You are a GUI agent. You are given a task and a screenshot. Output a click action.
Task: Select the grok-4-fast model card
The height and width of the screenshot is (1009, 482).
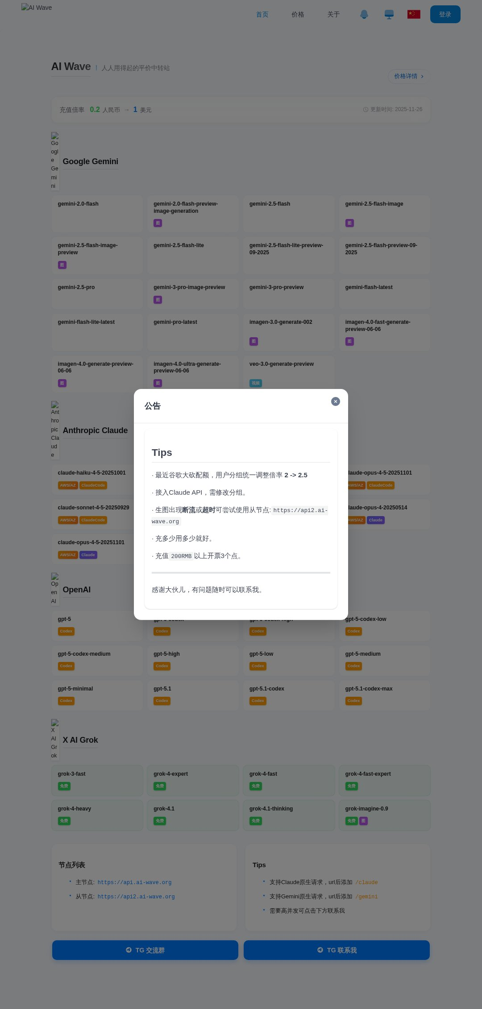289,781
